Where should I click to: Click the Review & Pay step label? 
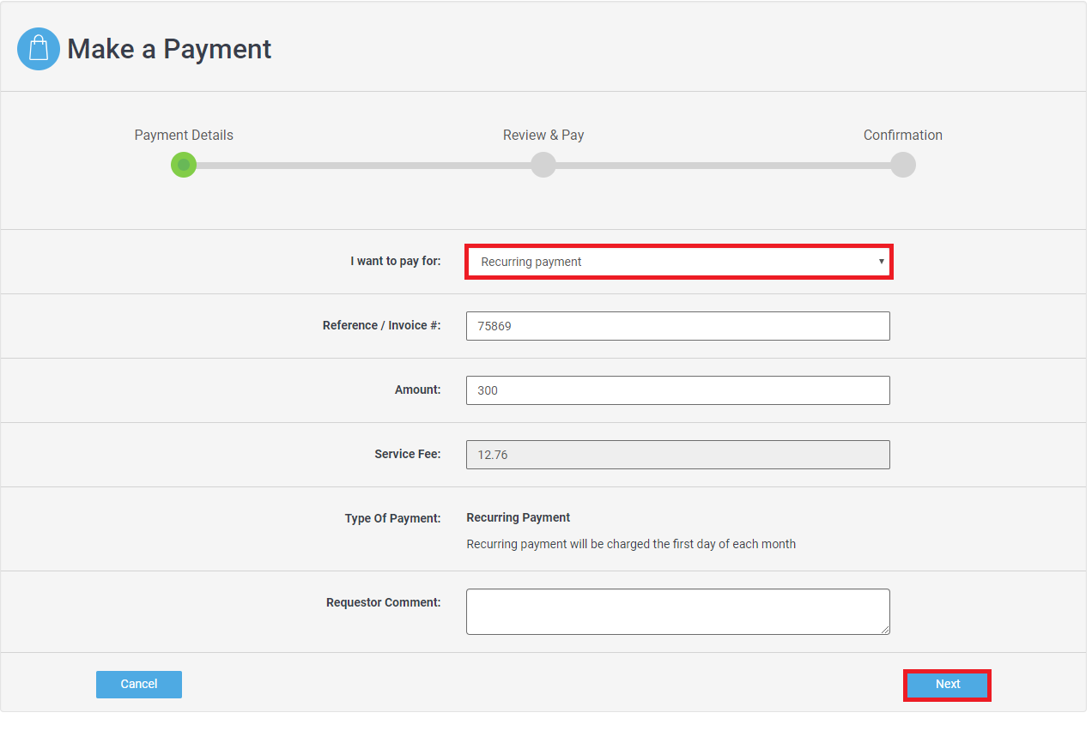543,136
